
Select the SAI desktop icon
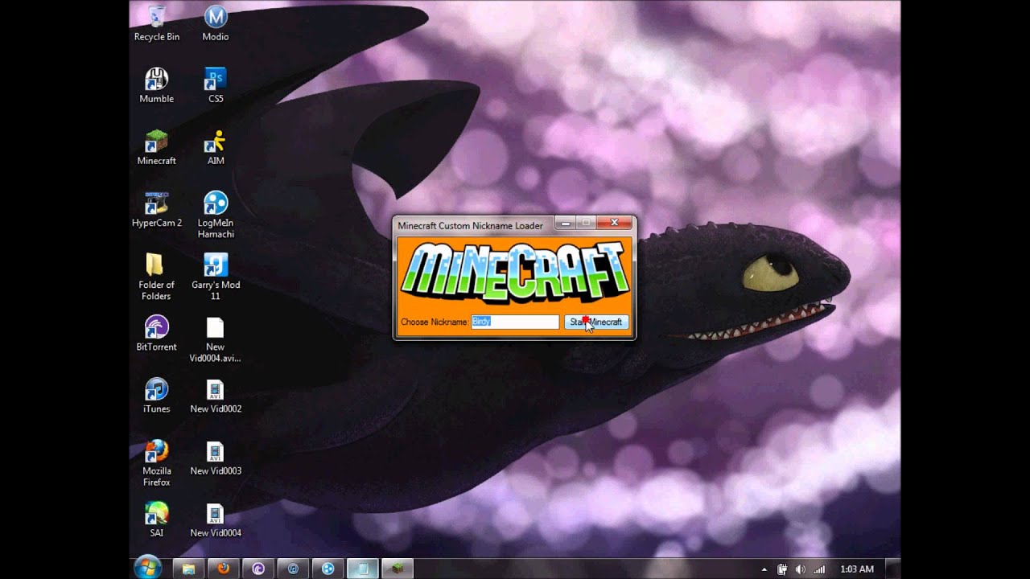pyautogui.click(x=157, y=519)
